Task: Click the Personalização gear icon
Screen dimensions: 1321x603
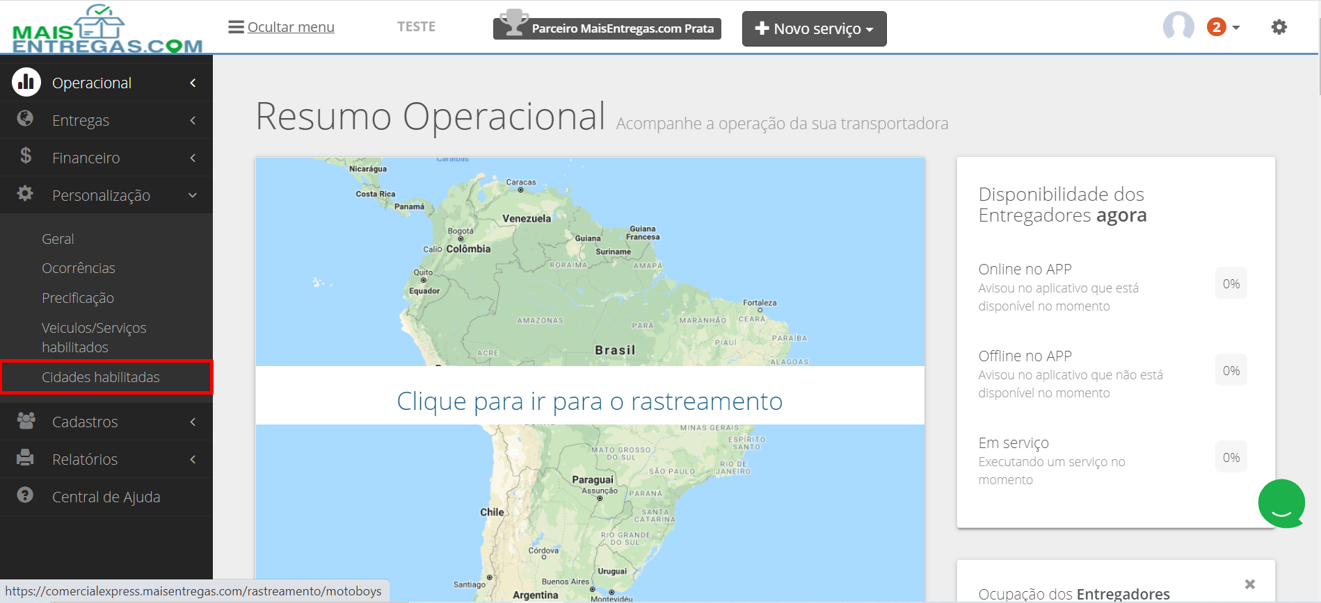Action: (25, 193)
